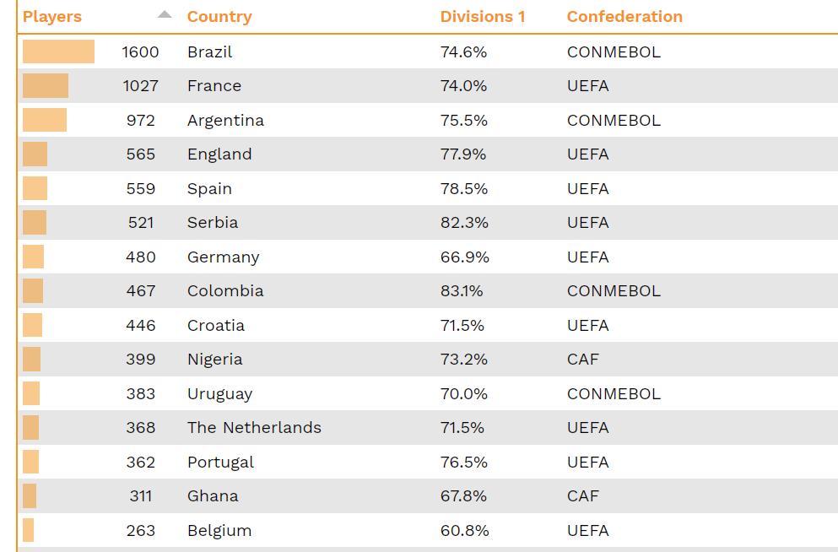This screenshot has height=552, width=838.
Task: Sort by Confederation column header
Action: [x=624, y=17]
